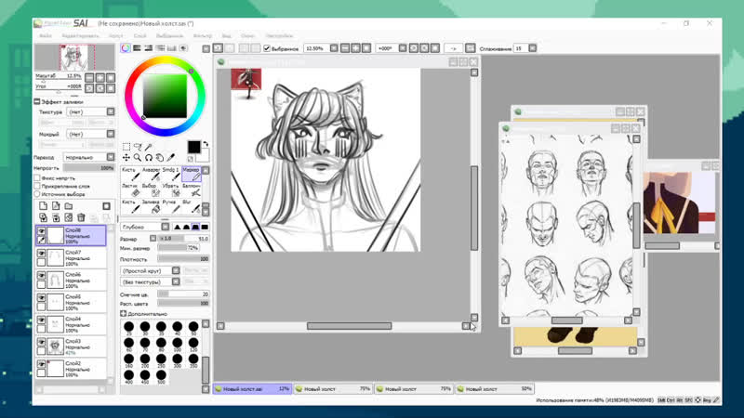This screenshot has width=744, height=418.
Task: Select the Маркер brush tool
Action: [192, 176]
